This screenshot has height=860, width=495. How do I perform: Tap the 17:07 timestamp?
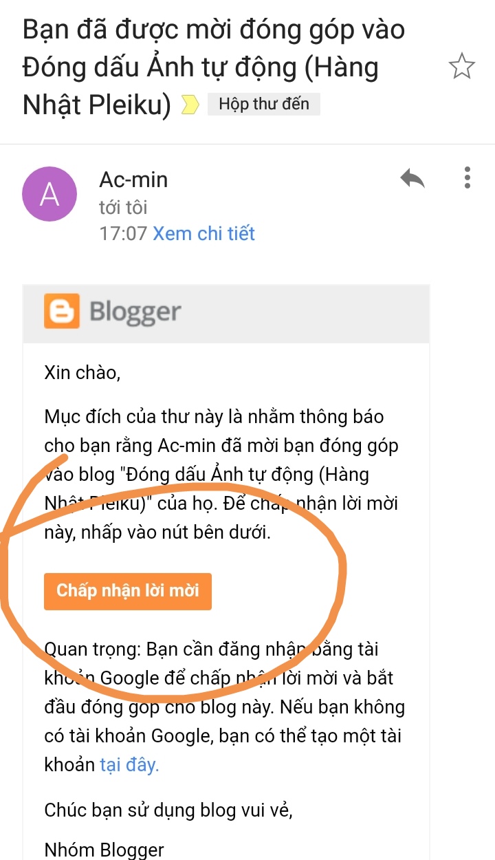(x=123, y=233)
